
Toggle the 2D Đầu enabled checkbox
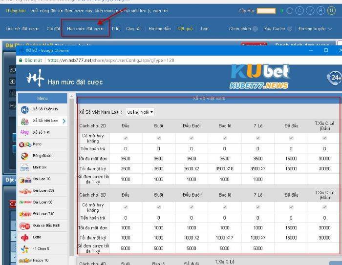126,138
